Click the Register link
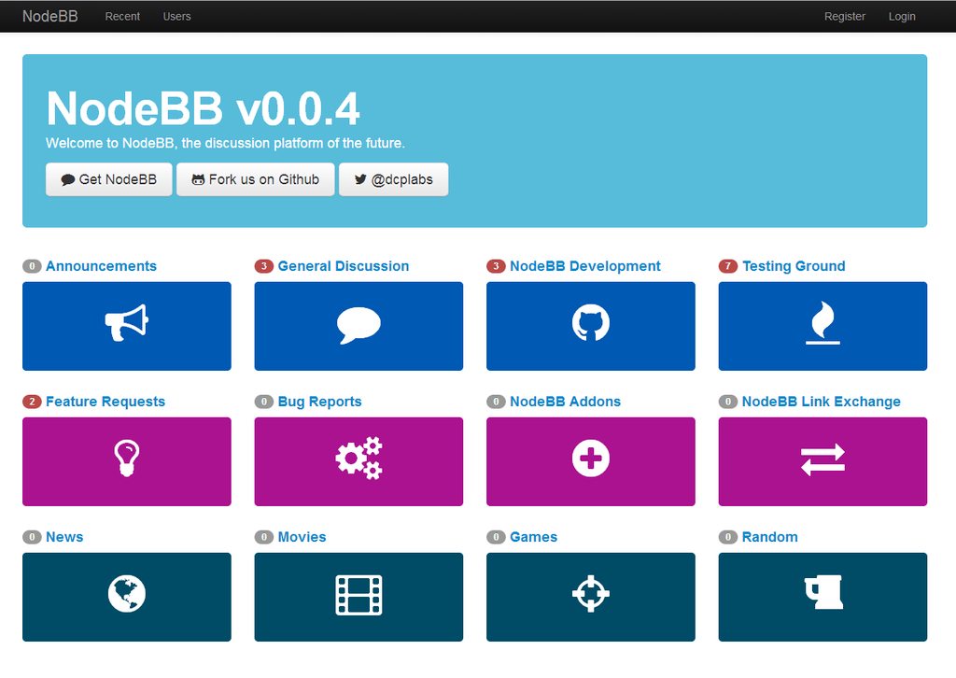 pyautogui.click(x=844, y=17)
